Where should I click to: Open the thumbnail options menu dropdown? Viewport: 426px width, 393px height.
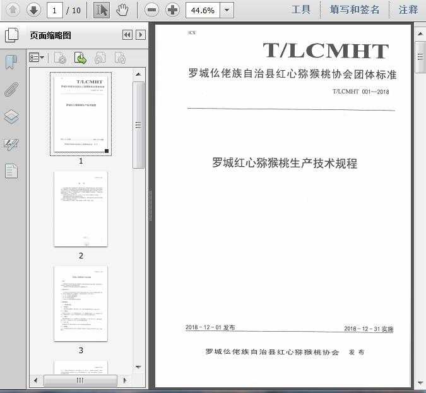coord(37,57)
